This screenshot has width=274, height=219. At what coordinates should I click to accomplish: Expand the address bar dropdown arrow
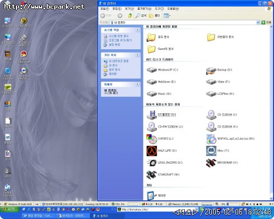click(258, 22)
